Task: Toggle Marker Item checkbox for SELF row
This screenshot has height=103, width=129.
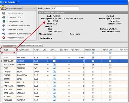Action: pyautogui.click(x=93, y=58)
